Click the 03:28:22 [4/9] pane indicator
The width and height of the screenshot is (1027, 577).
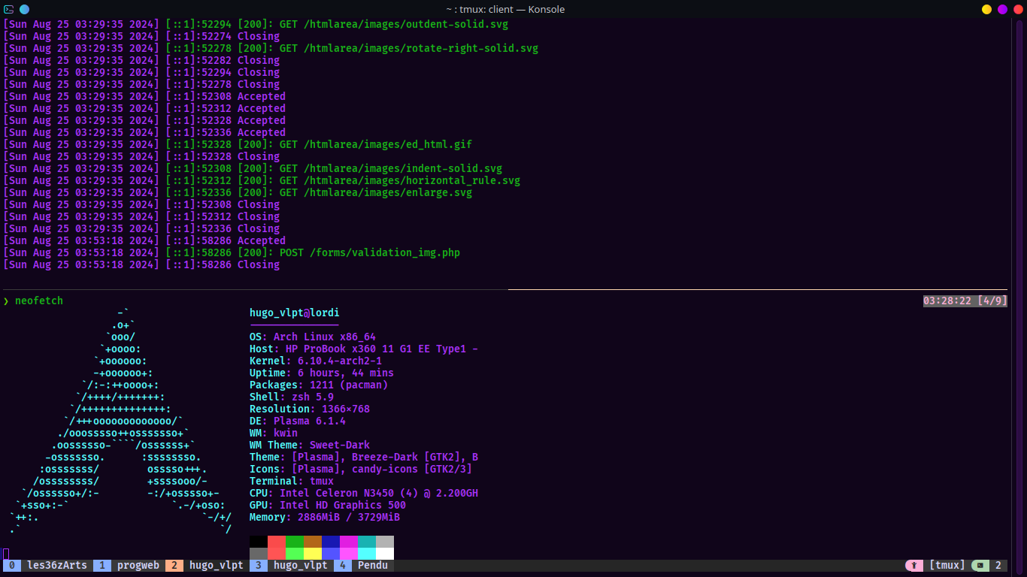pos(965,301)
